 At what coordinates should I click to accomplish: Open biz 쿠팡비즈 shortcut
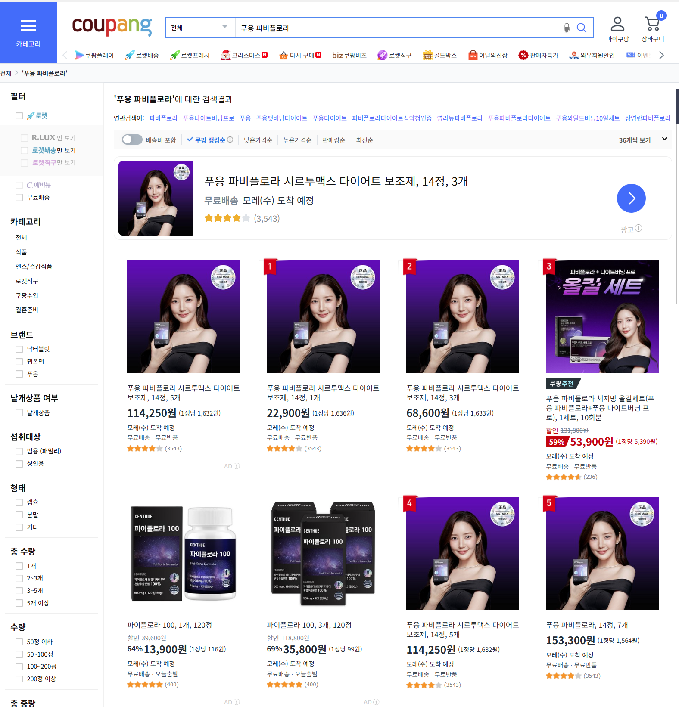(349, 55)
